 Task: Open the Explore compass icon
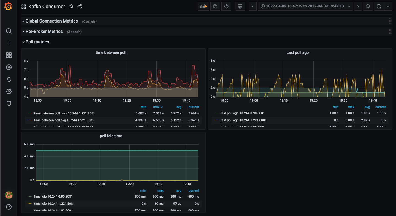point(9,67)
